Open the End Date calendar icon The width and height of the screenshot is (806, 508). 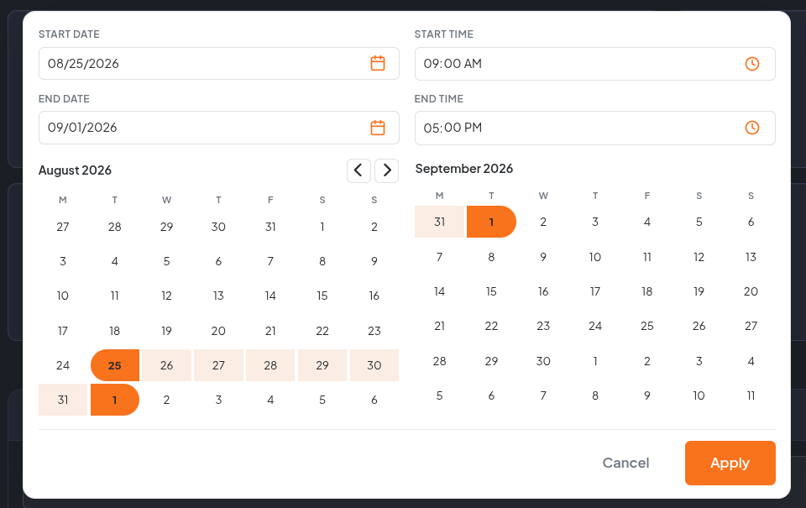coord(378,128)
